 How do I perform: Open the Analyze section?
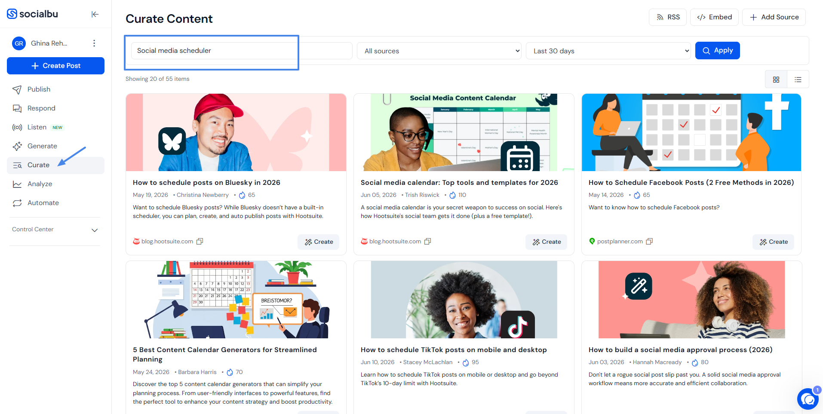[55, 184]
